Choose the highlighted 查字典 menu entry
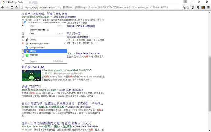 (45, 51)
